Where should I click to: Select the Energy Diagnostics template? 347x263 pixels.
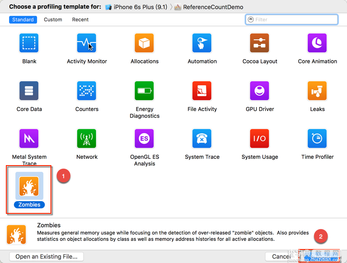144,91
